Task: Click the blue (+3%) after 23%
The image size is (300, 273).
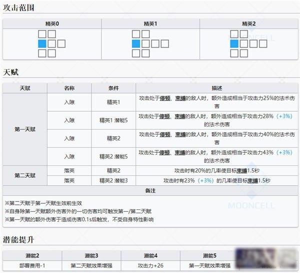Action: [x=205, y=181]
